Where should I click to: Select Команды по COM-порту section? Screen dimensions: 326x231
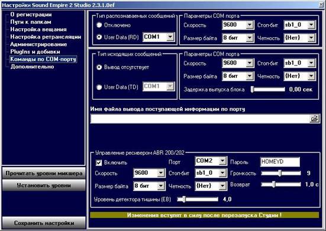click(x=43, y=59)
